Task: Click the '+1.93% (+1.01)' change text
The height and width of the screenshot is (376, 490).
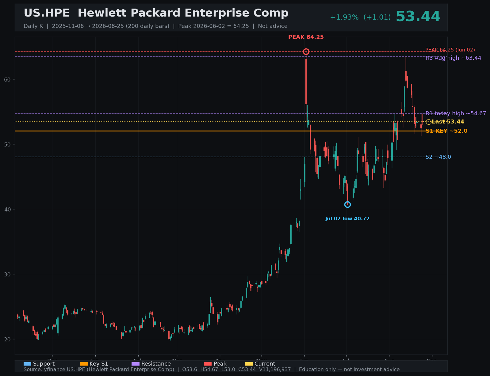Action: coord(361,17)
